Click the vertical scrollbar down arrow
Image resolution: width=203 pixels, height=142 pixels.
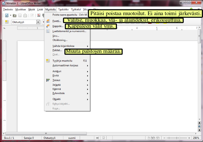click(x=199, y=119)
